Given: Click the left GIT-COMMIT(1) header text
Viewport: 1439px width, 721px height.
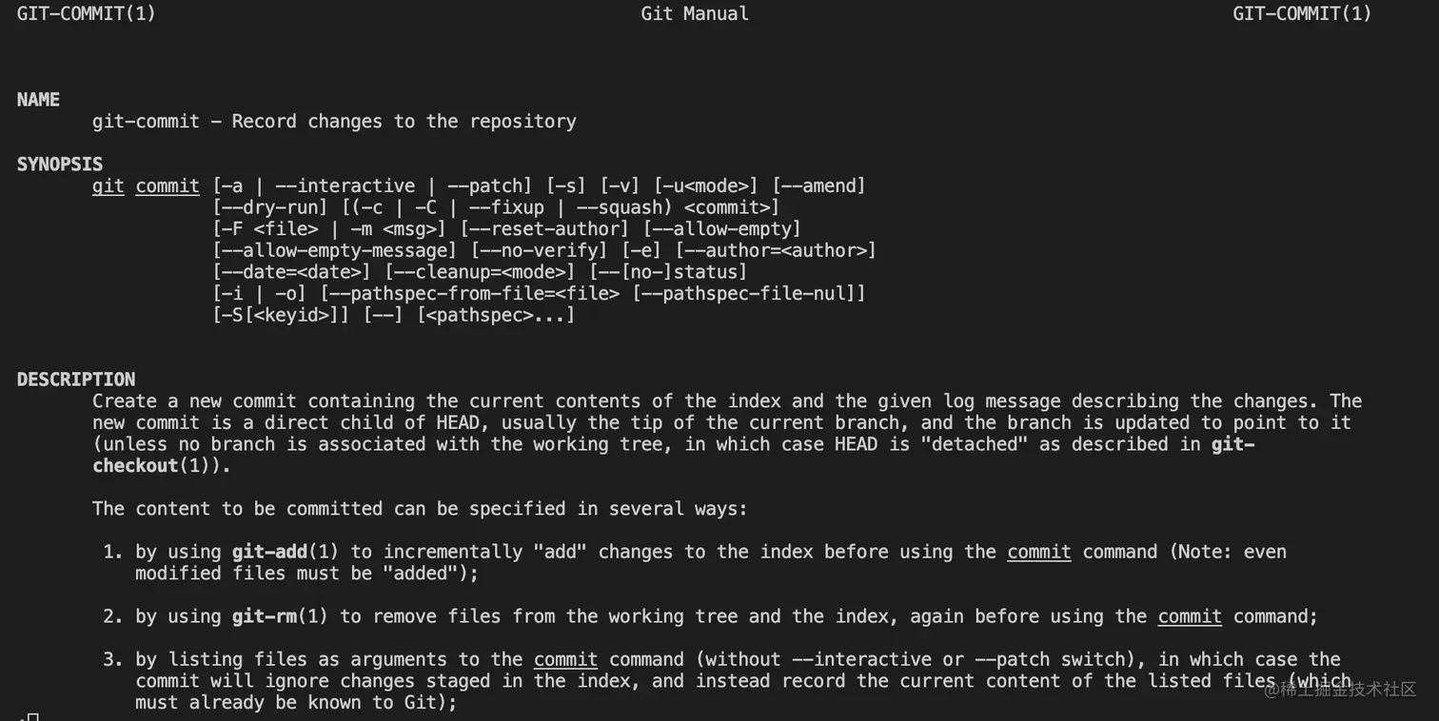Looking at the screenshot, I should point(87,14).
